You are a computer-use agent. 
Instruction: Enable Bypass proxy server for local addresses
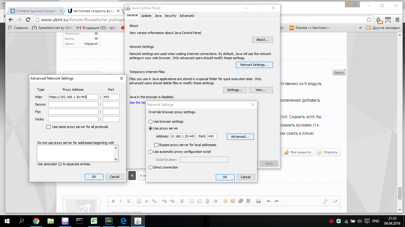coord(157,145)
